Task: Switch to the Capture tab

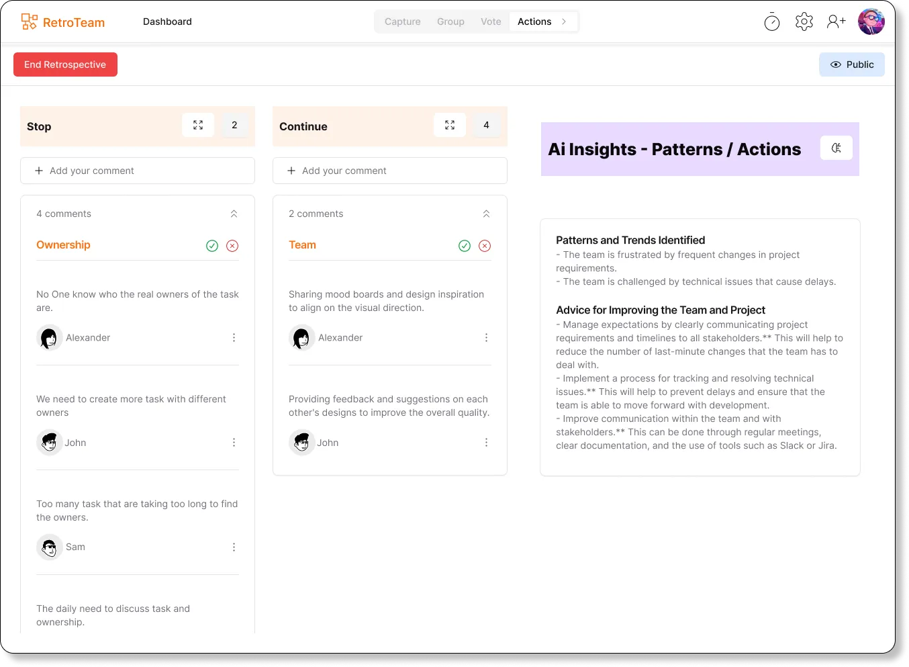Action: click(x=403, y=21)
